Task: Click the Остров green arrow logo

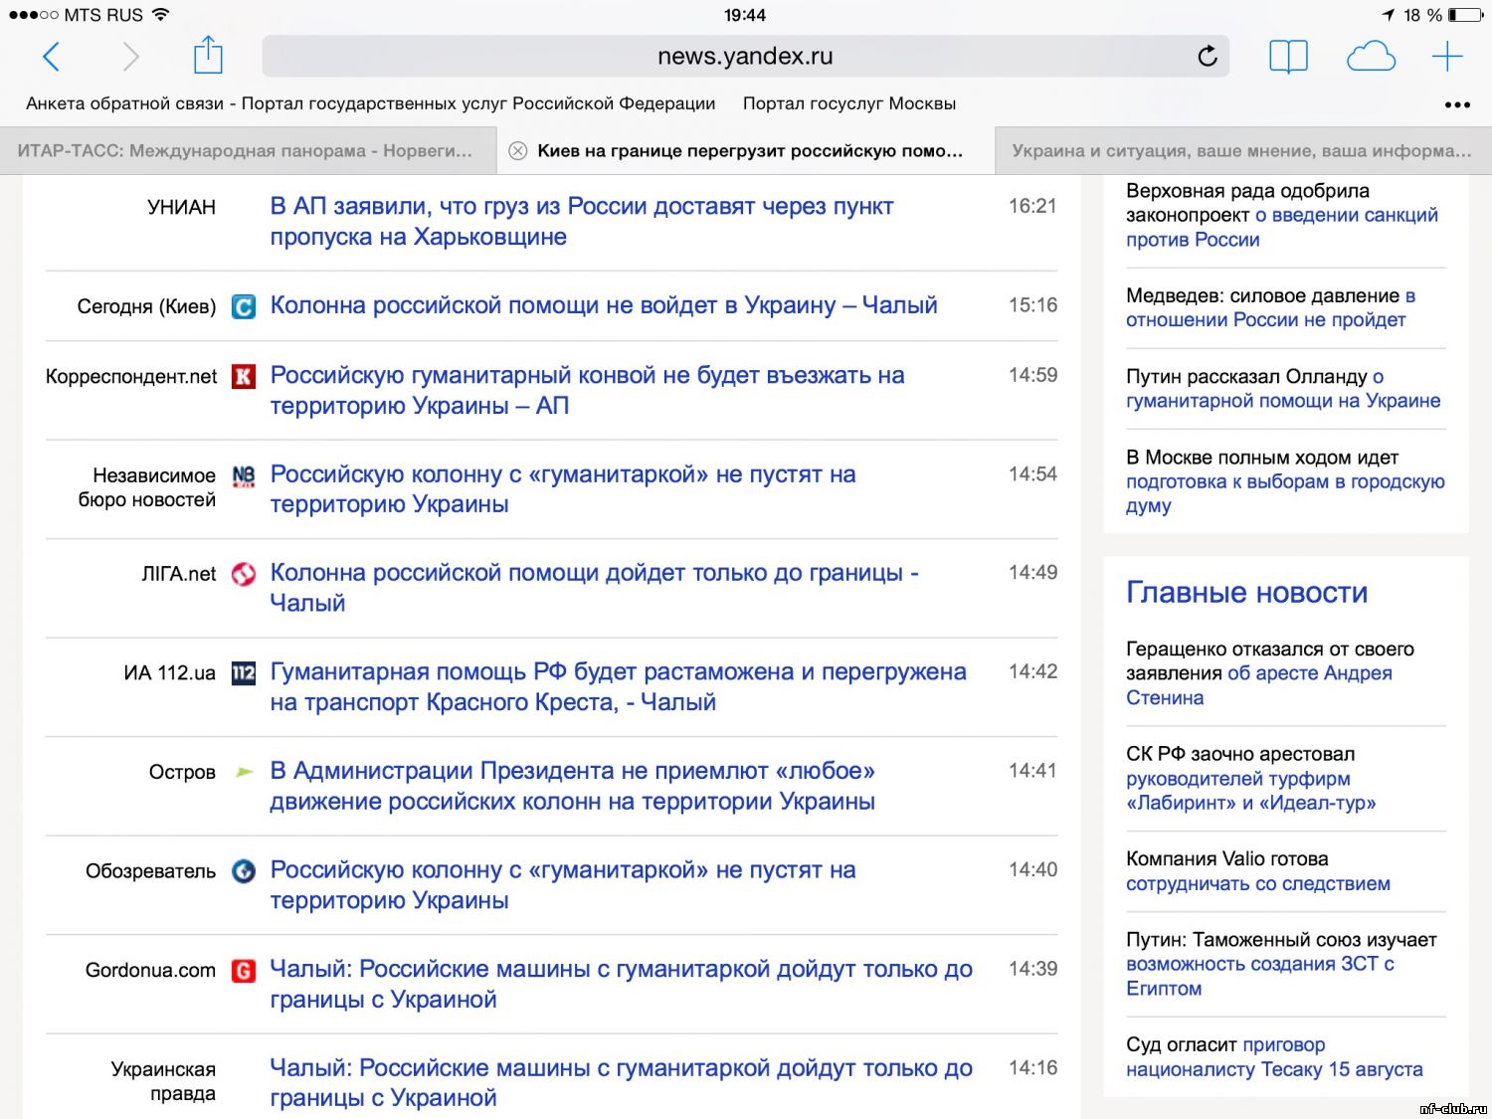Action: point(244,772)
